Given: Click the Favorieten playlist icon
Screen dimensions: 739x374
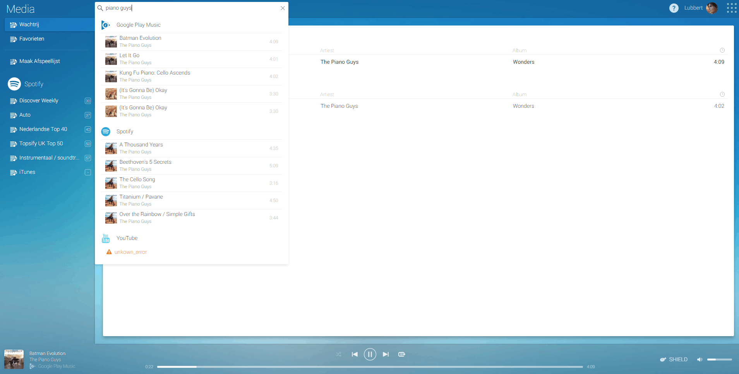Looking at the screenshot, I should point(13,39).
